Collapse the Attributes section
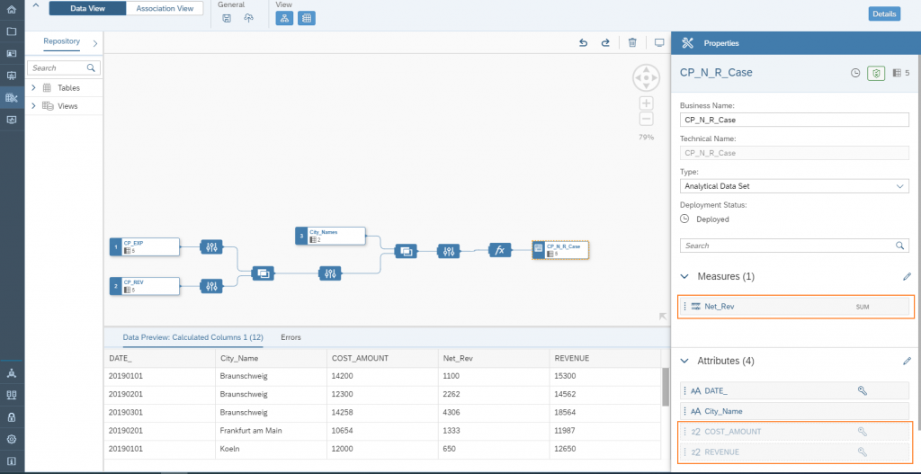This screenshot has width=921, height=474. 684,361
